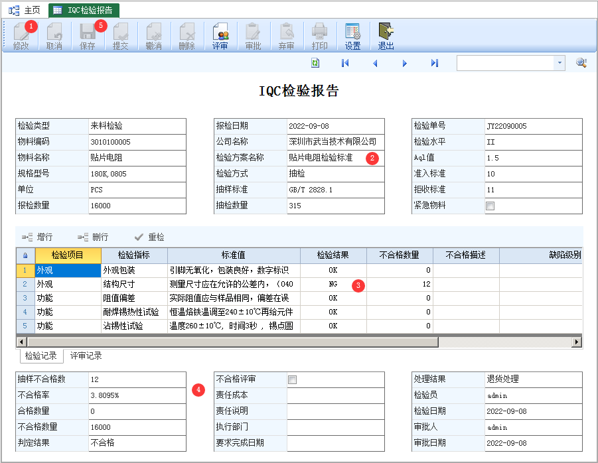The height and width of the screenshot is (463, 598).
Task: Click the 撤消 (undo) toolbar icon
Action: click(x=154, y=36)
